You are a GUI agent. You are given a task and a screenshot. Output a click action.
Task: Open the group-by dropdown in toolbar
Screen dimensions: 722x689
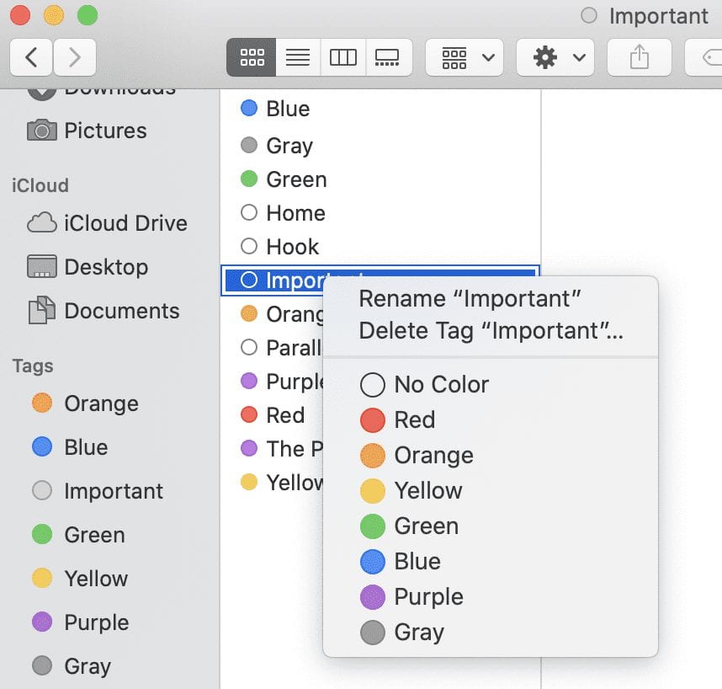click(x=465, y=57)
